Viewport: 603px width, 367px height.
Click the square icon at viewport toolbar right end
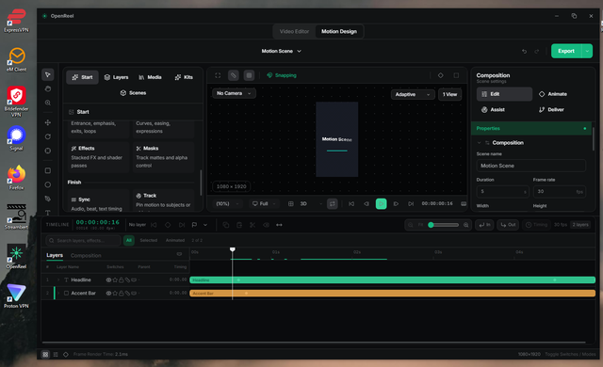click(456, 75)
